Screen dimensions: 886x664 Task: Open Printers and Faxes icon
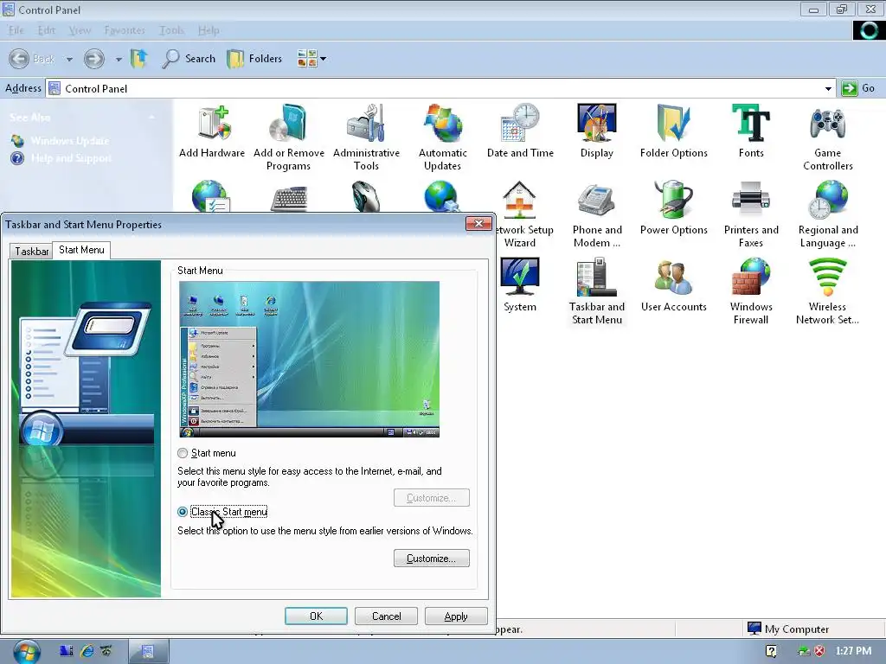(751, 214)
